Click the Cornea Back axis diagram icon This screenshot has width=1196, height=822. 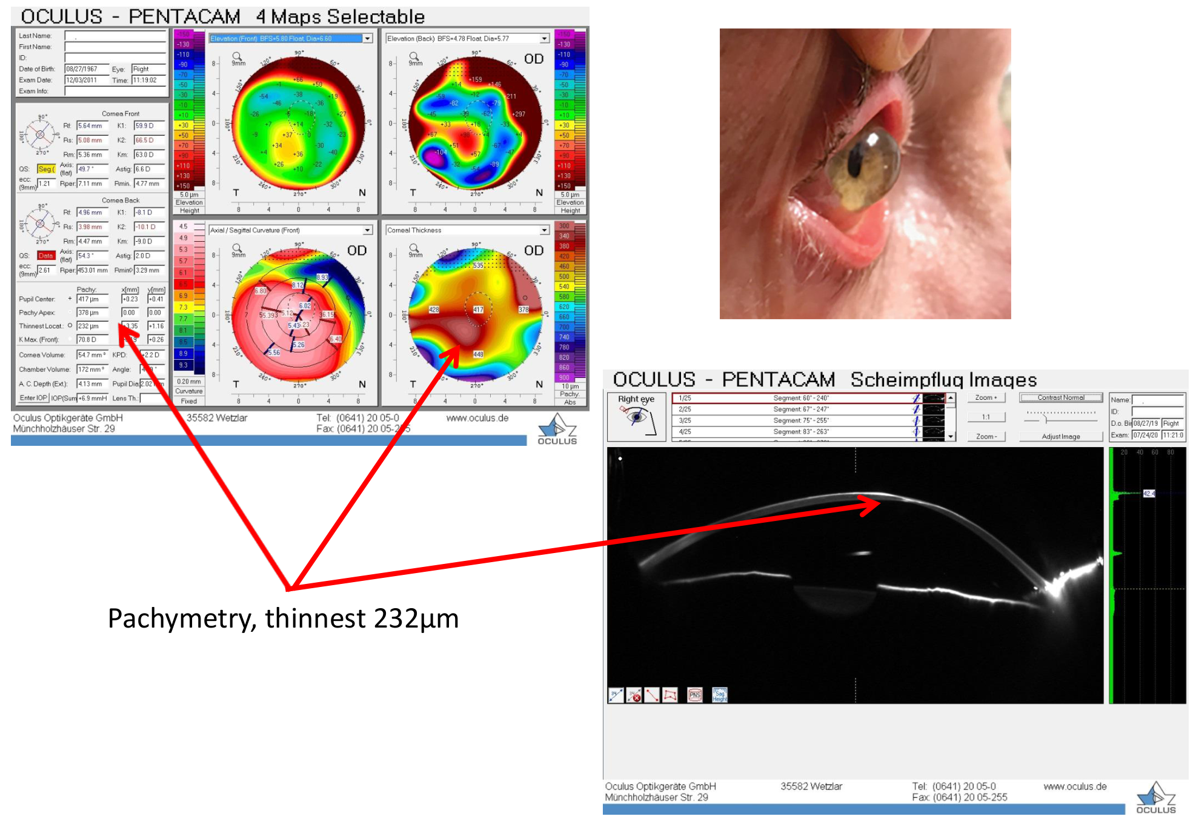[40, 224]
